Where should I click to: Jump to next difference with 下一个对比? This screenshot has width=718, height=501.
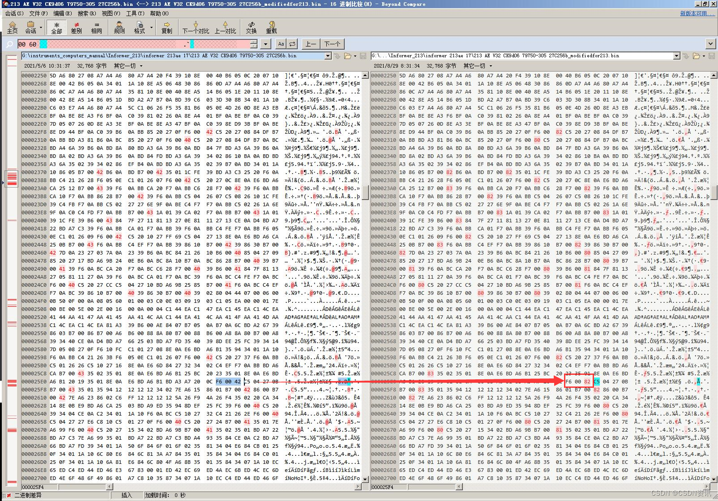196,27
